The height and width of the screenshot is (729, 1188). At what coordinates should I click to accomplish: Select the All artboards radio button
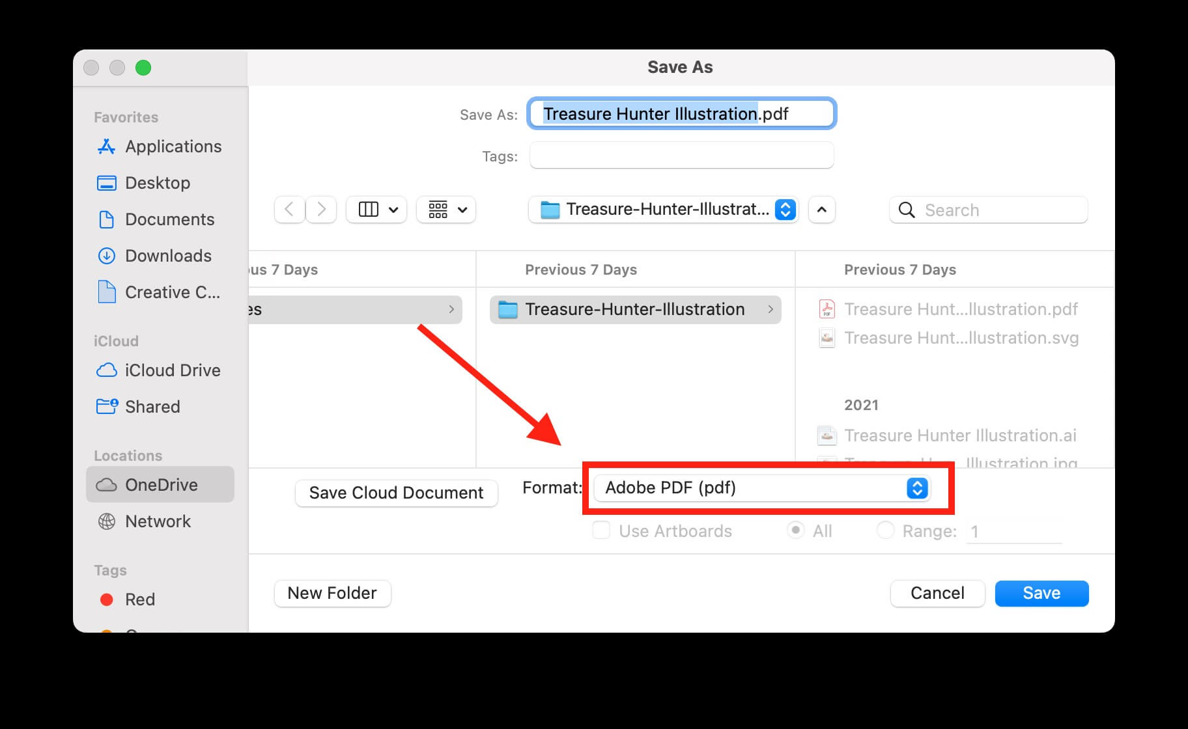point(796,531)
